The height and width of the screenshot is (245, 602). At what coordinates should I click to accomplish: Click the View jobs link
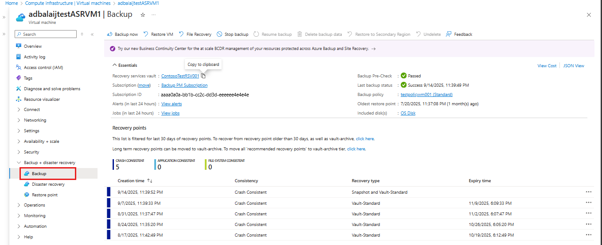pyautogui.click(x=170, y=113)
